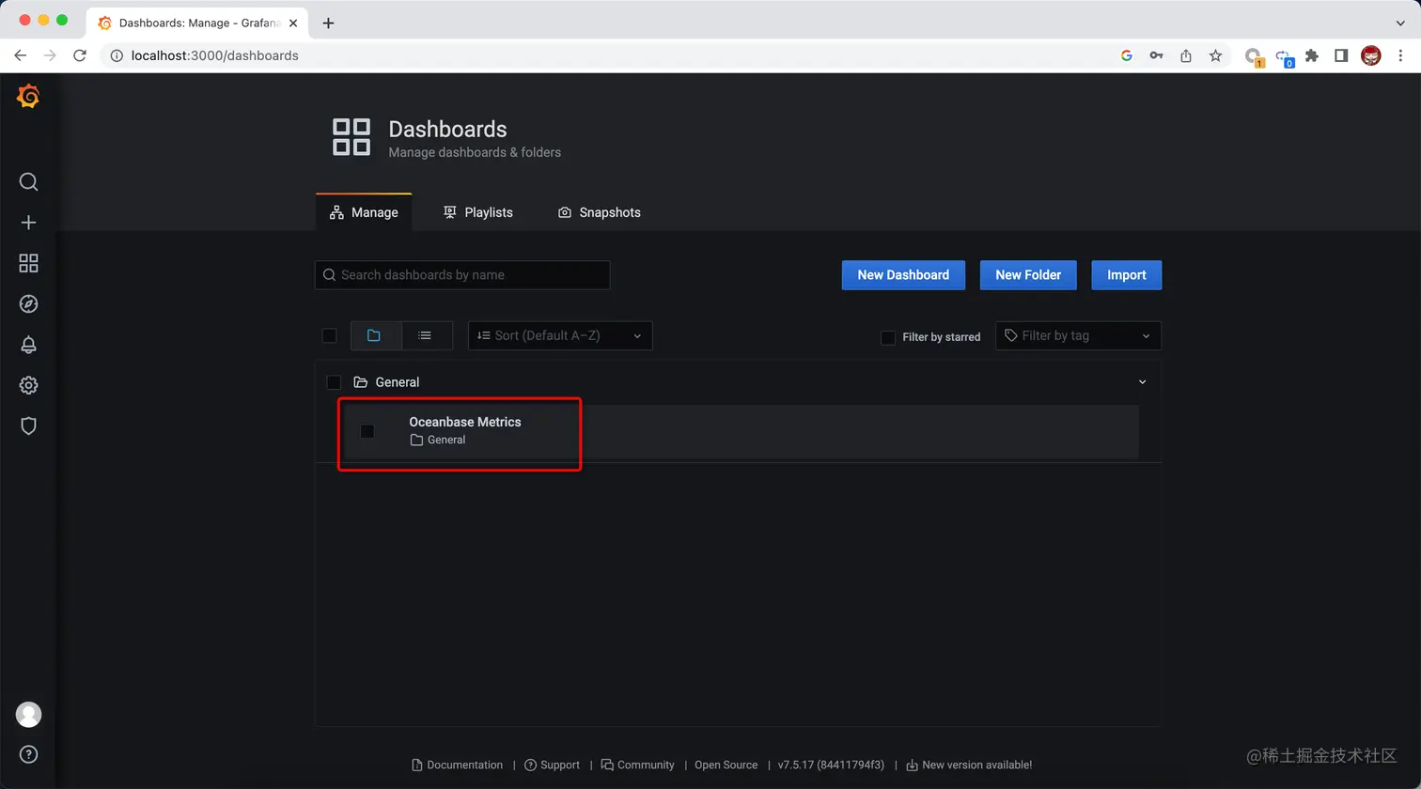Open the Chrome tab search chevron
1421x789 pixels.
(x=1400, y=23)
